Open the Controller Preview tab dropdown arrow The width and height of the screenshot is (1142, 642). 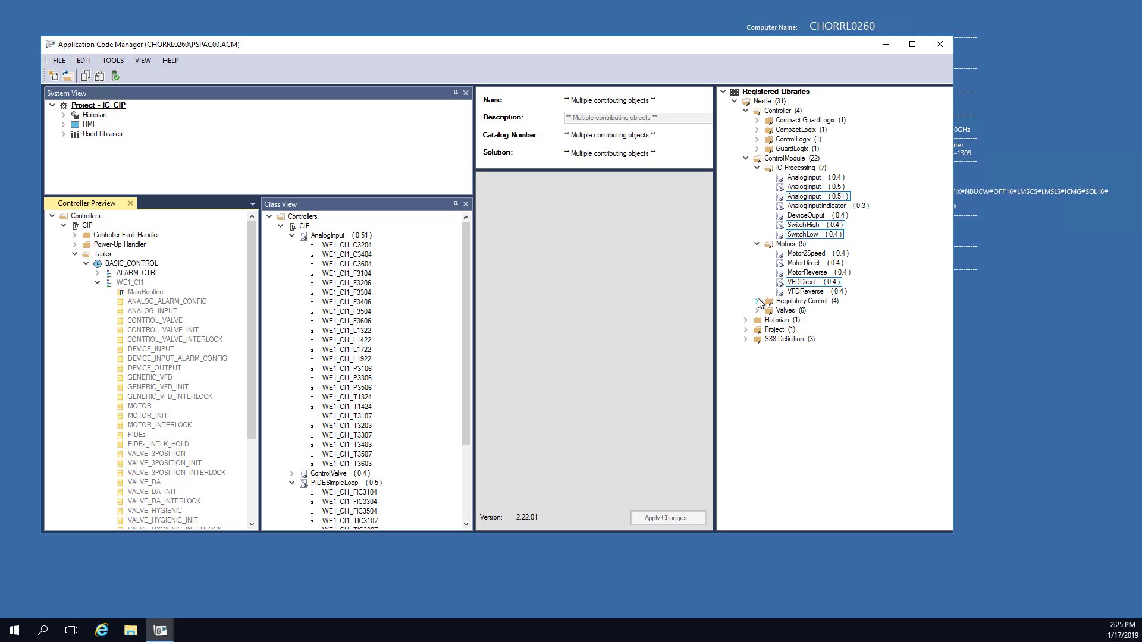click(252, 204)
